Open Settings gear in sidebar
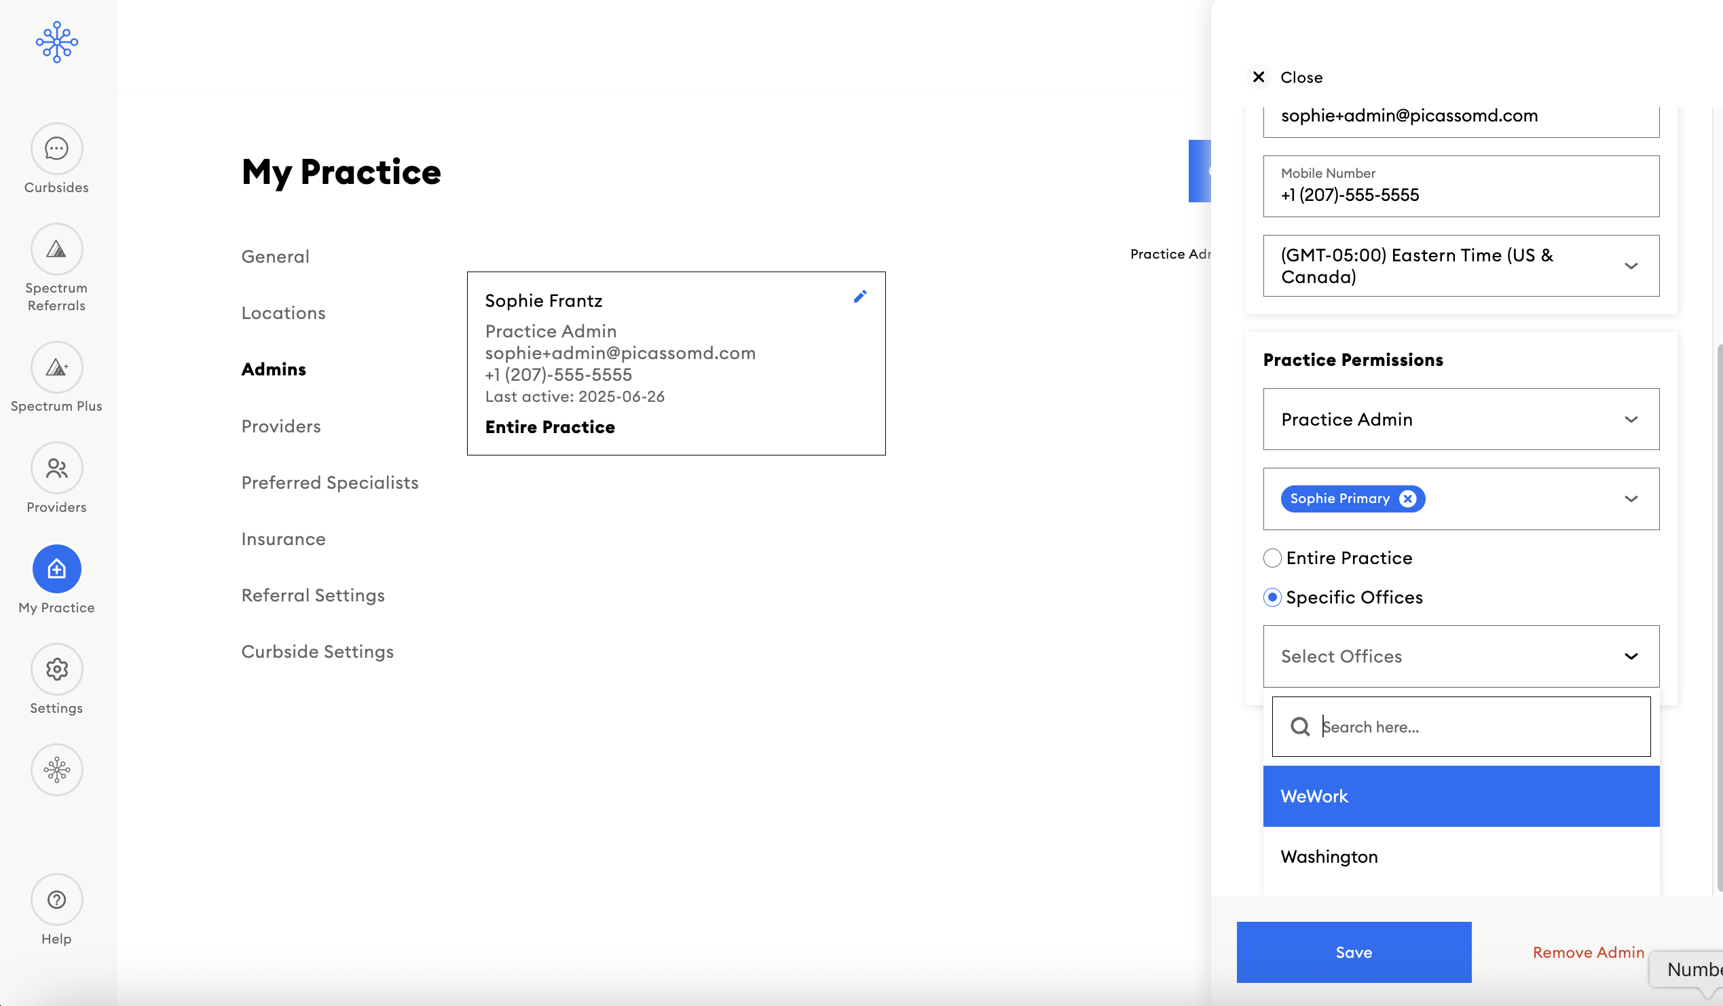The image size is (1723, 1006). point(57,669)
